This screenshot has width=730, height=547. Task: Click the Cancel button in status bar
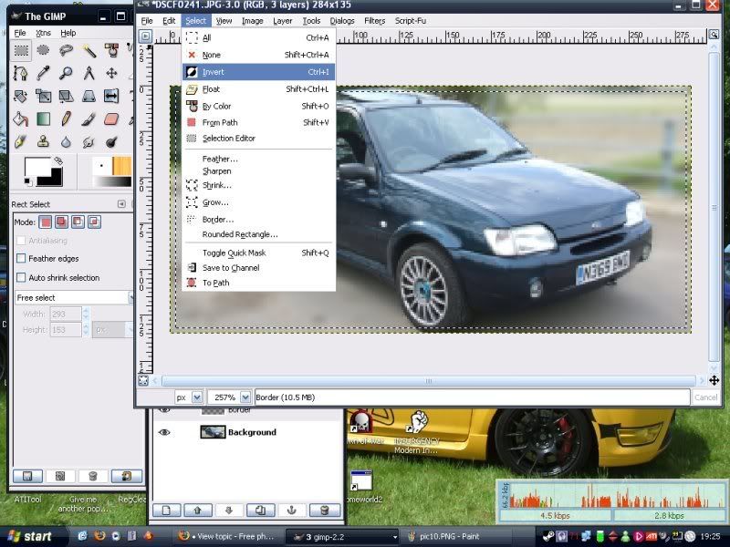[705, 397]
